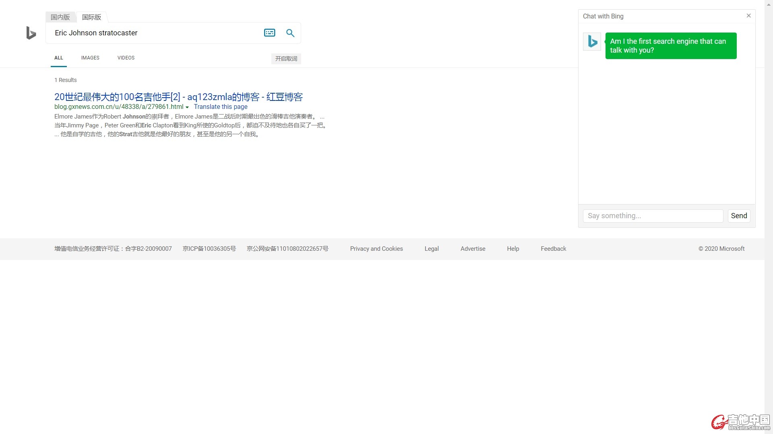This screenshot has width=773, height=434.
Task: Switch to the 国内版 tab
Action: pos(60,17)
